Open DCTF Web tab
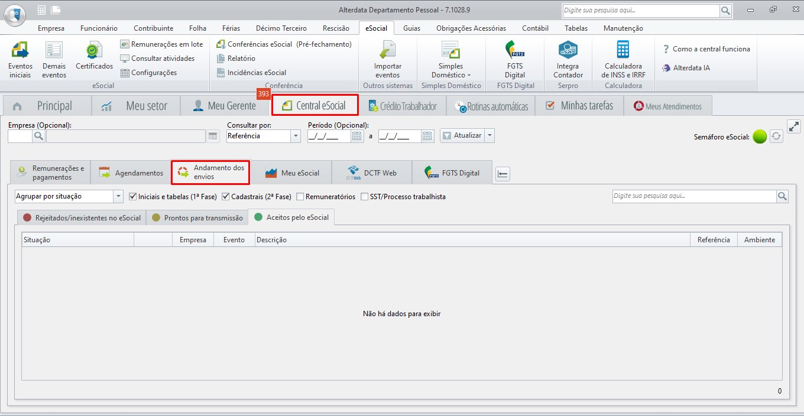This screenshot has width=804, height=416. pos(372,173)
